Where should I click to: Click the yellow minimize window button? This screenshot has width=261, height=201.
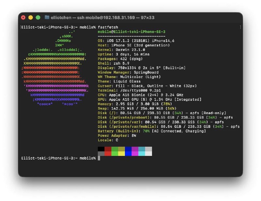click(31, 18)
